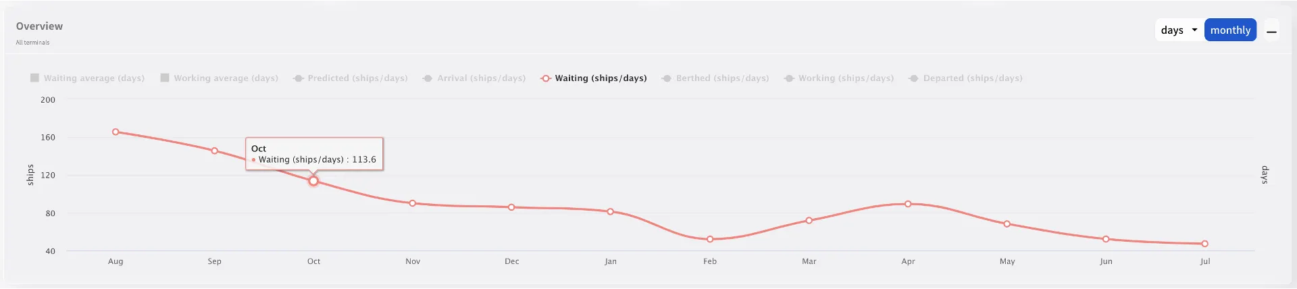Image resolution: width=1297 pixels, height=289 pixels.
Task: Click the dropdown arrow next to days
Action: pos(1194,30)
